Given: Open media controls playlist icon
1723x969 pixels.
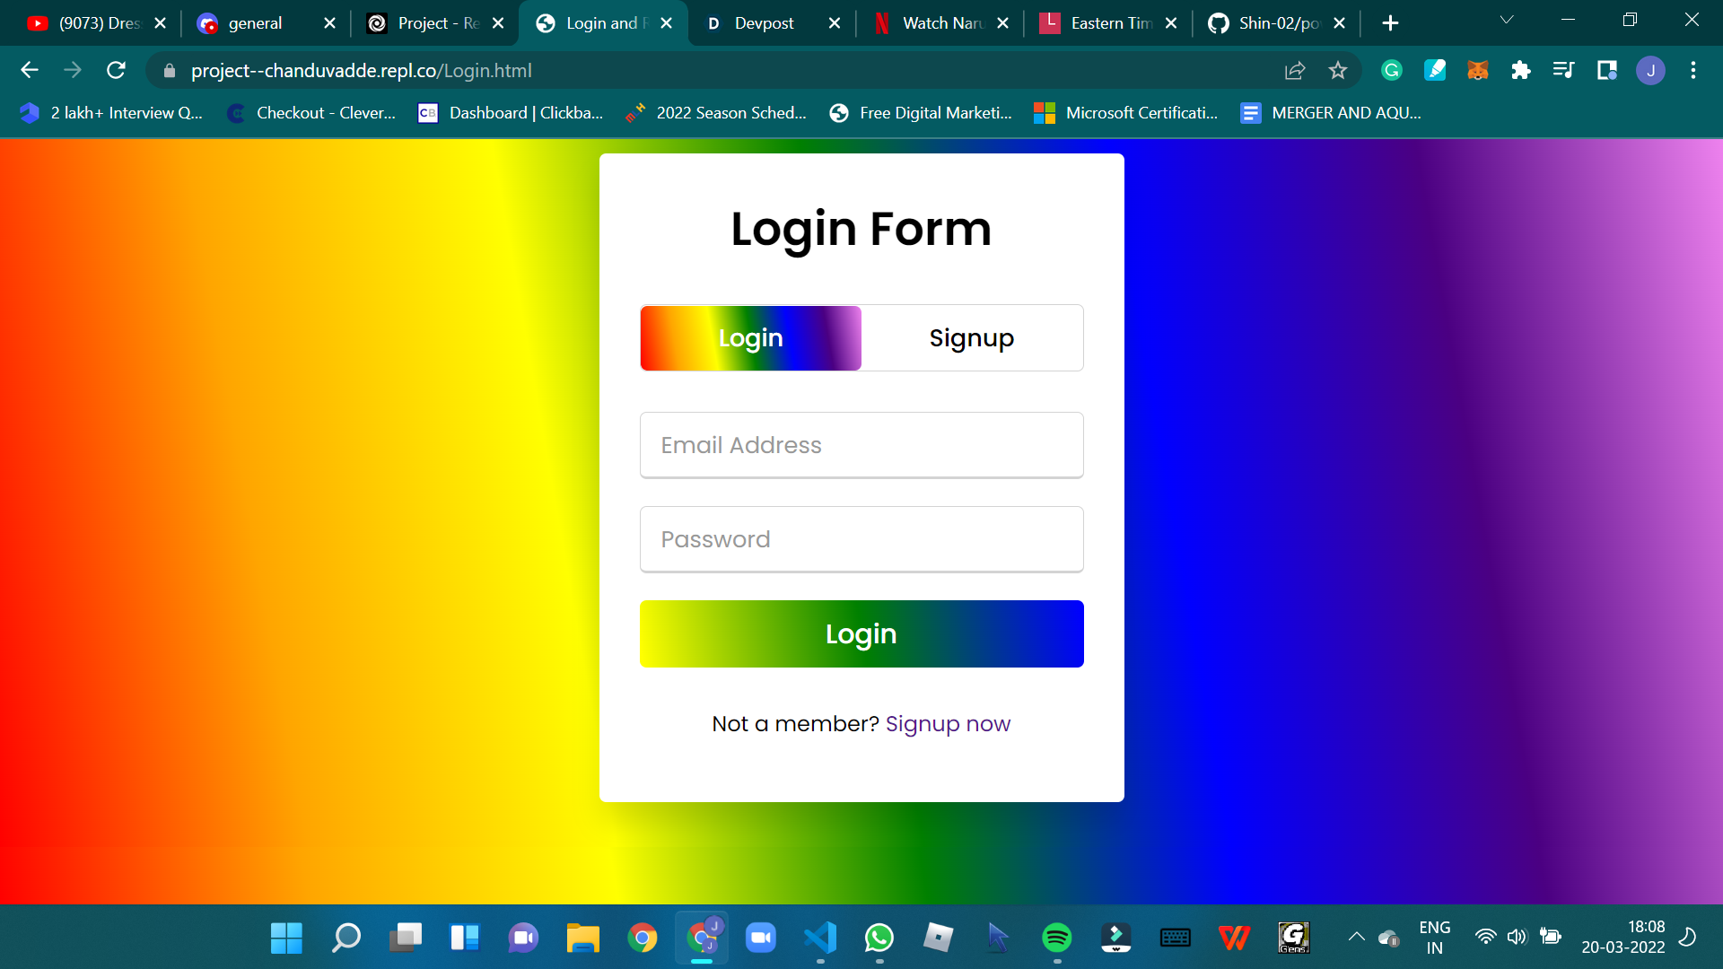Looking at the screenshot, I should 1563,70.
